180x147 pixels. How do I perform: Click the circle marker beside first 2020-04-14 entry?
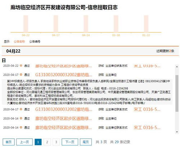coord(21,118)
